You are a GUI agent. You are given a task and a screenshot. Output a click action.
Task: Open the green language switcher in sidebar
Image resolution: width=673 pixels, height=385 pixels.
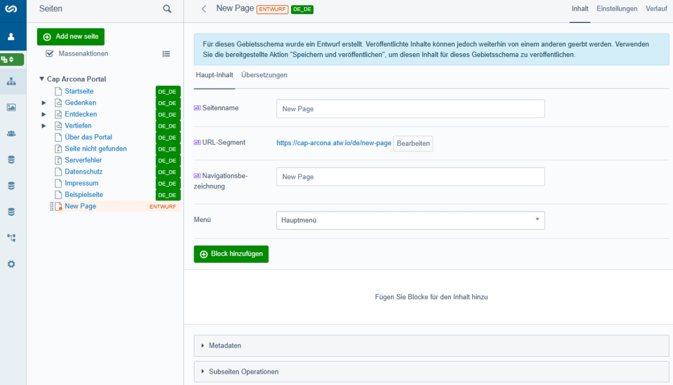tap(12, 59)
